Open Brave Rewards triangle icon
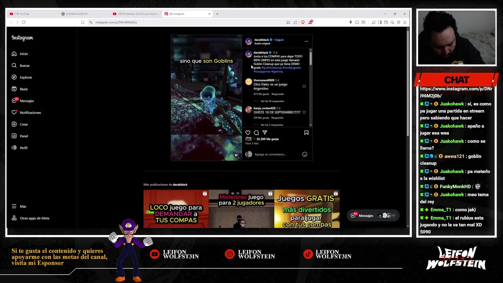This screenshot has width=503, height=283. click(x=310, y=22)
